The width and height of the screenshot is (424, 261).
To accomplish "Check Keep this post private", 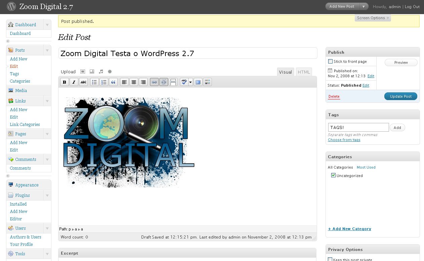I will pyautogui.click(x=330, y=259).
